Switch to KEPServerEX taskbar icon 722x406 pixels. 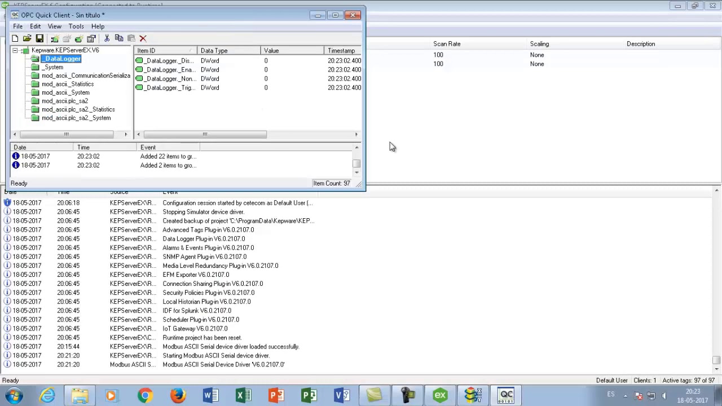tap(440, 395)
